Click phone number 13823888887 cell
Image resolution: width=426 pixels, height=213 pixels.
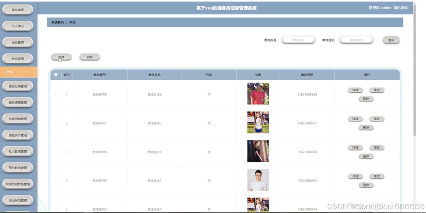pos(307,123)
